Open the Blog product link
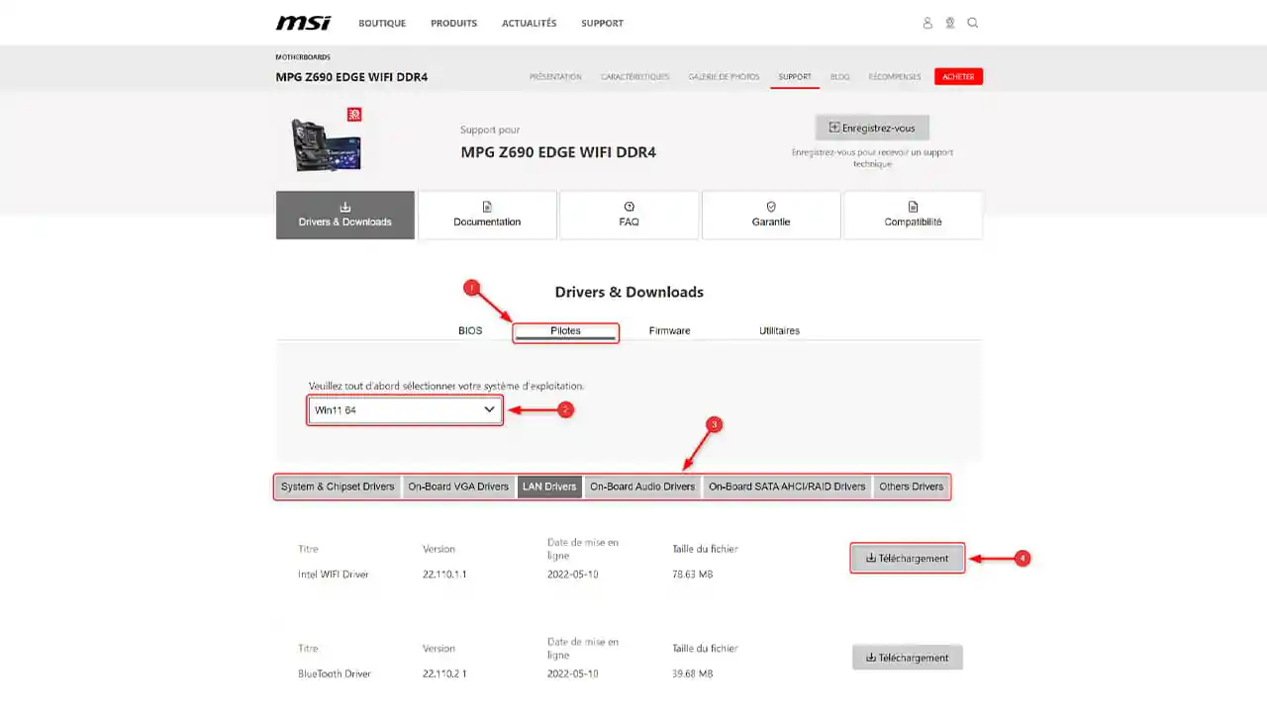The image size is (1267, 712). 839,76
